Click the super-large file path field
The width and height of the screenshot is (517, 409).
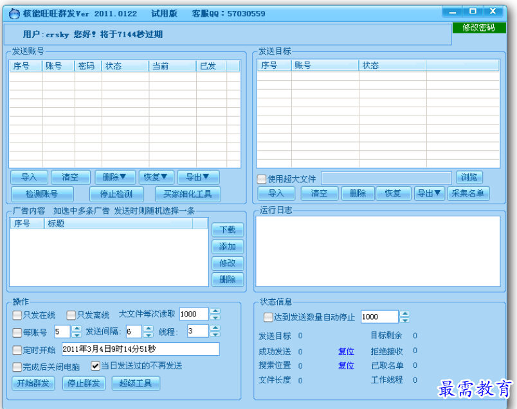coord(386,178)
